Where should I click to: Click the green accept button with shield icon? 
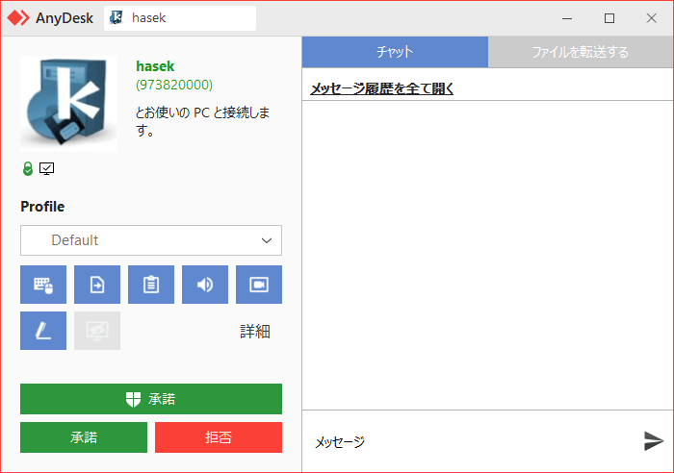pyautogui.click(x=151, y=399)
